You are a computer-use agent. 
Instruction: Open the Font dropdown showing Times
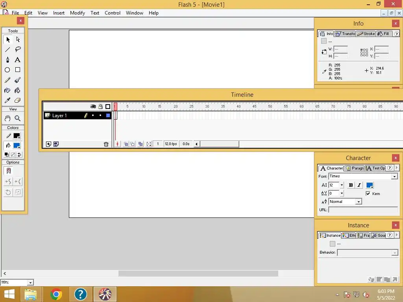394,177
